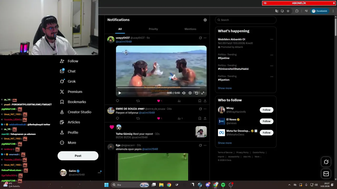Enable picture-in-picture on the video

click(x=196, y=93)
